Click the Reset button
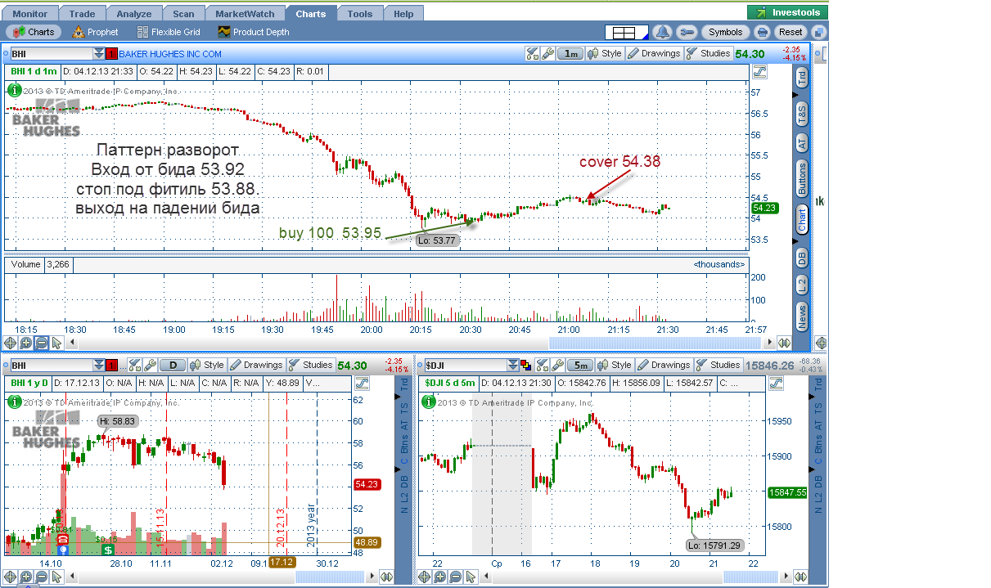991x588 pixels. (x=791, y=32)
